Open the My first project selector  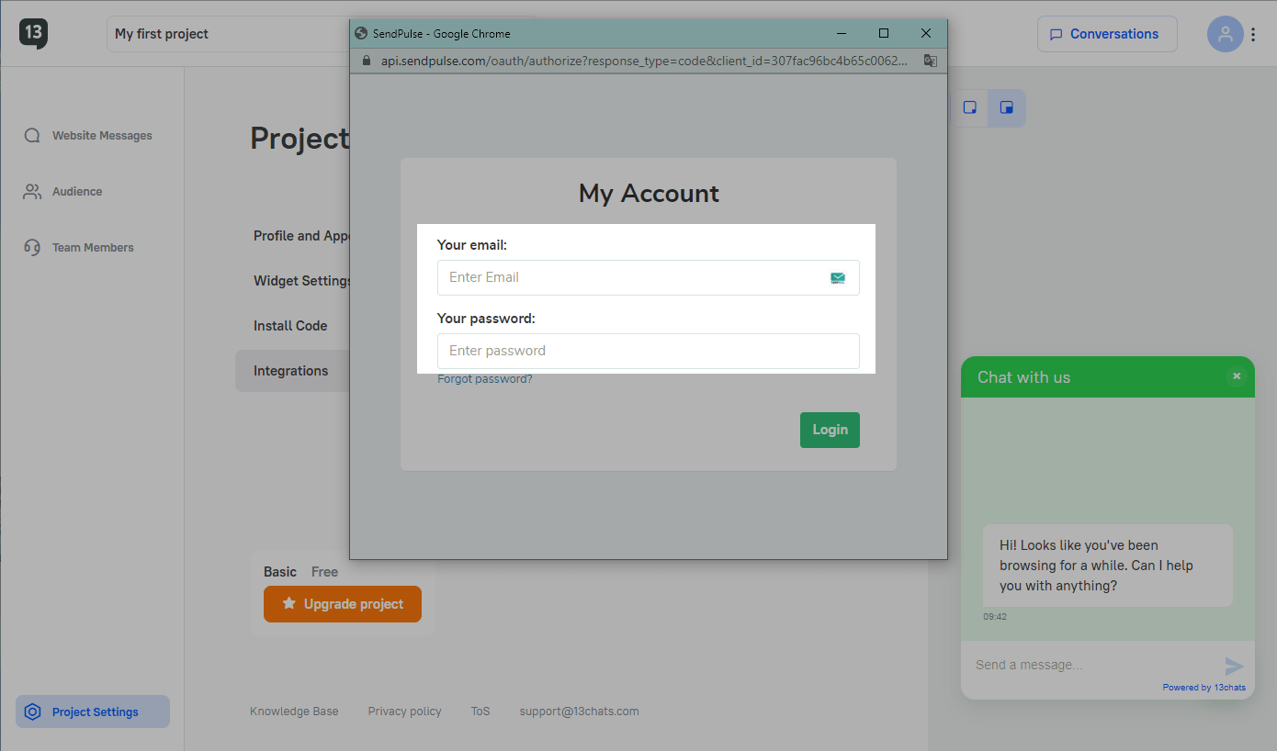pyautogui.click(x=228, y=34)
